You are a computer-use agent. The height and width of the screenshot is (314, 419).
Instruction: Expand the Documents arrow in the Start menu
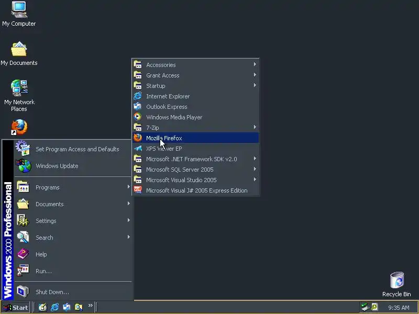(x=128, y=204)
